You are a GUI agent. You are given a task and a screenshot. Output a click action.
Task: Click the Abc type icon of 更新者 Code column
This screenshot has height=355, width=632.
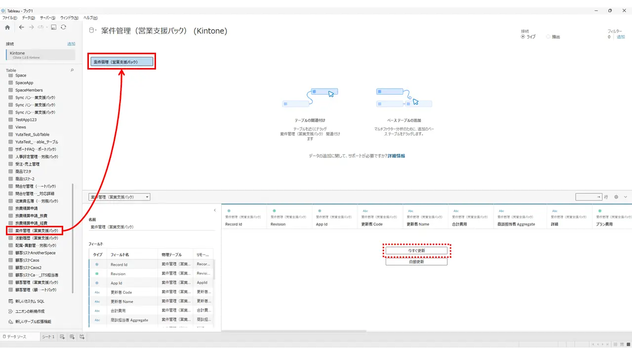(365, 211)
